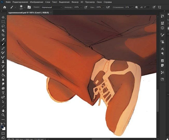Open the Фильтр menu
Screen dimensions: 169x140
point(75,2)
